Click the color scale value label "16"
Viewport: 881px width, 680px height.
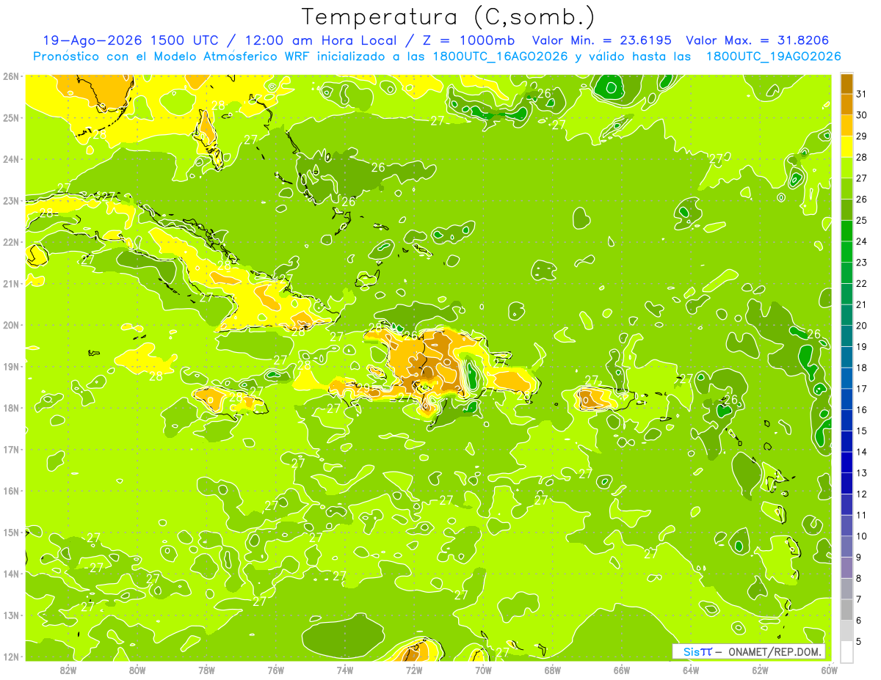tap(862, 410)
